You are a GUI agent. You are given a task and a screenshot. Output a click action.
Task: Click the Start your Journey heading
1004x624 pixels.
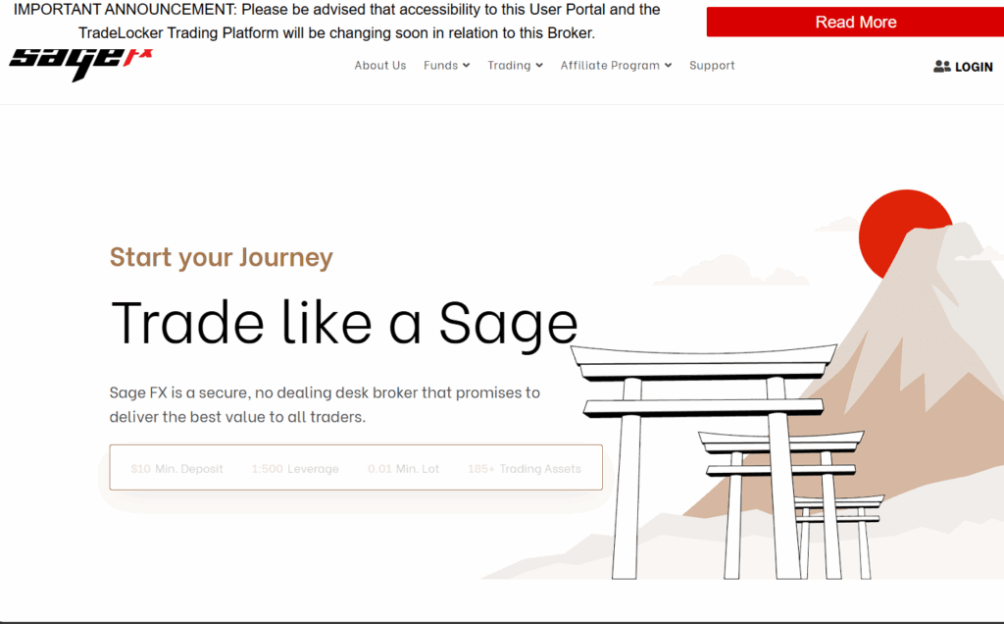222,257
